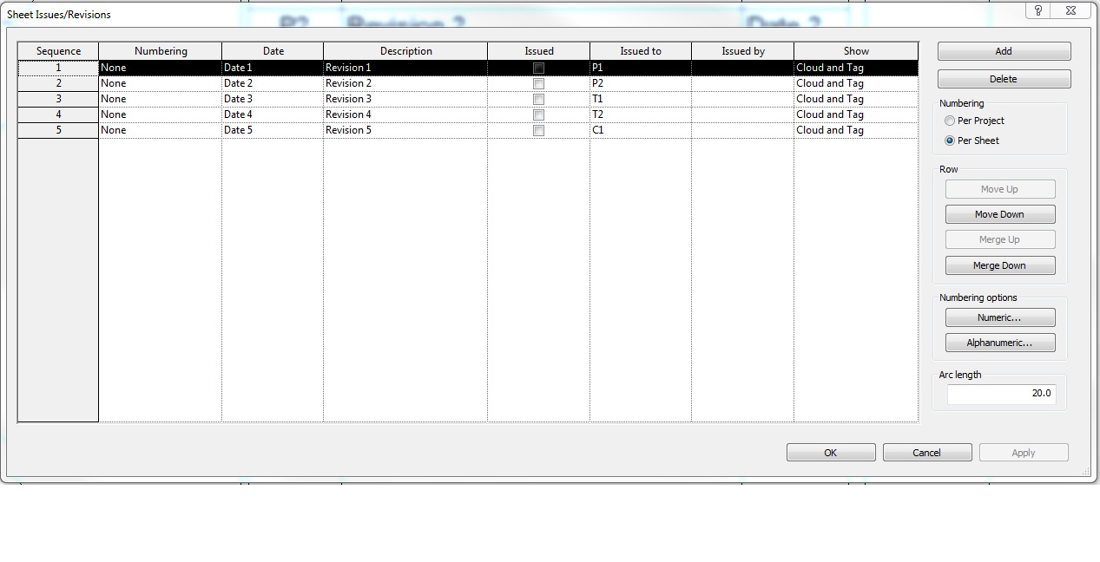Merge the selected row down
This screenshot has height=562, width=1100.
coord(999,265)
